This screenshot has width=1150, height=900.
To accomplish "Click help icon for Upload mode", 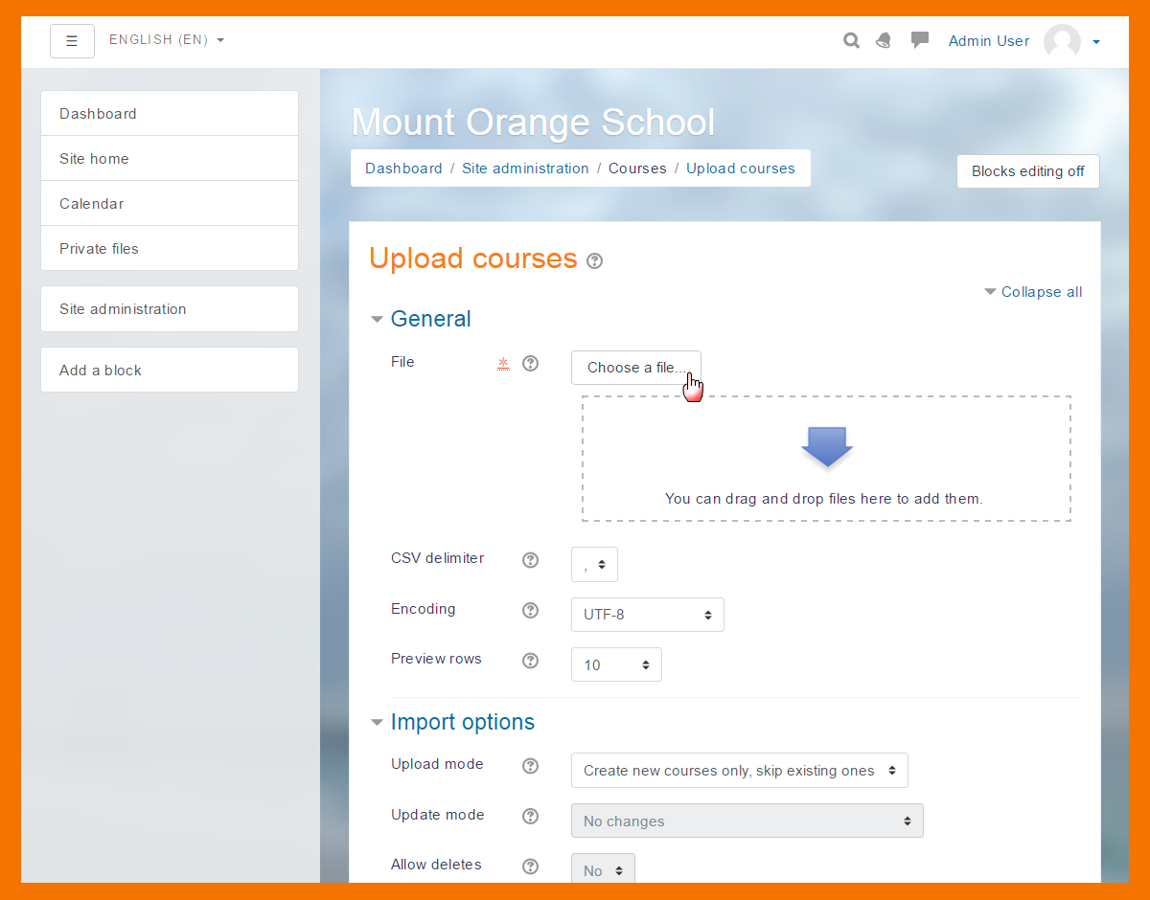I will 530,766.
